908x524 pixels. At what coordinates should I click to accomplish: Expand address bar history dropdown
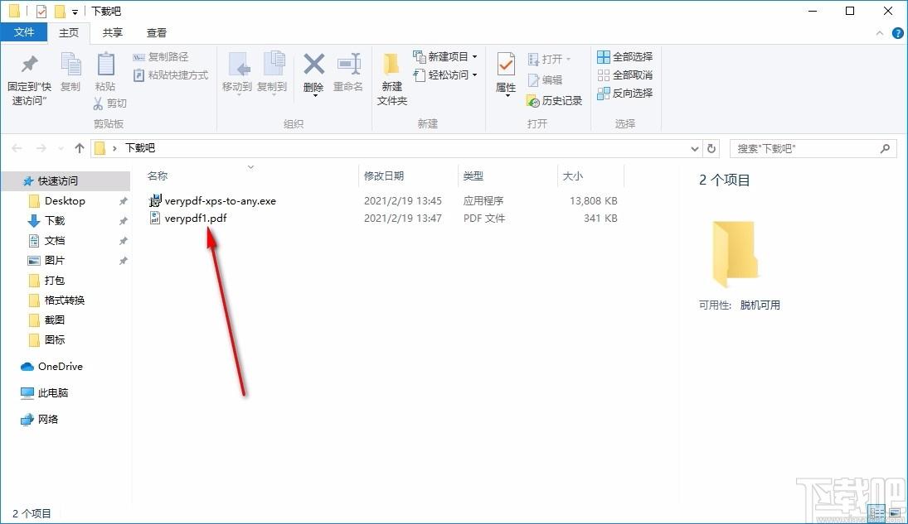(x=695, y=149)
